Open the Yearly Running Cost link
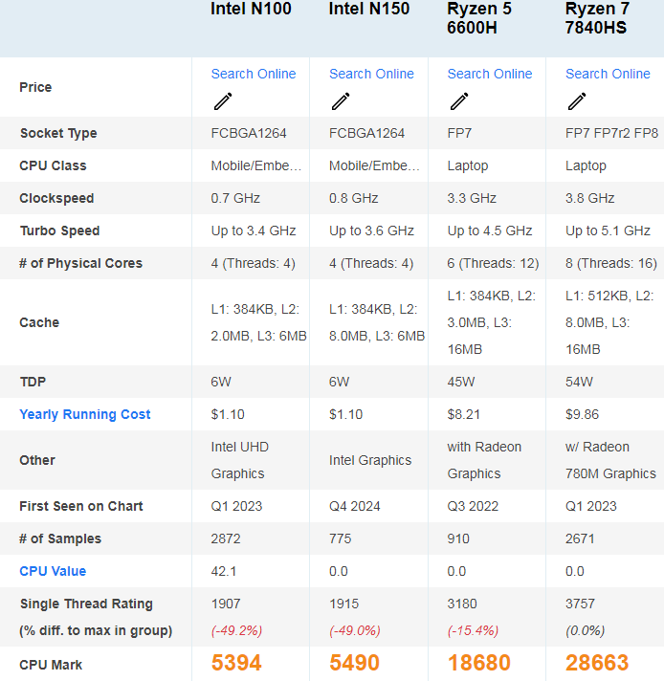 [x=85, y=414]
